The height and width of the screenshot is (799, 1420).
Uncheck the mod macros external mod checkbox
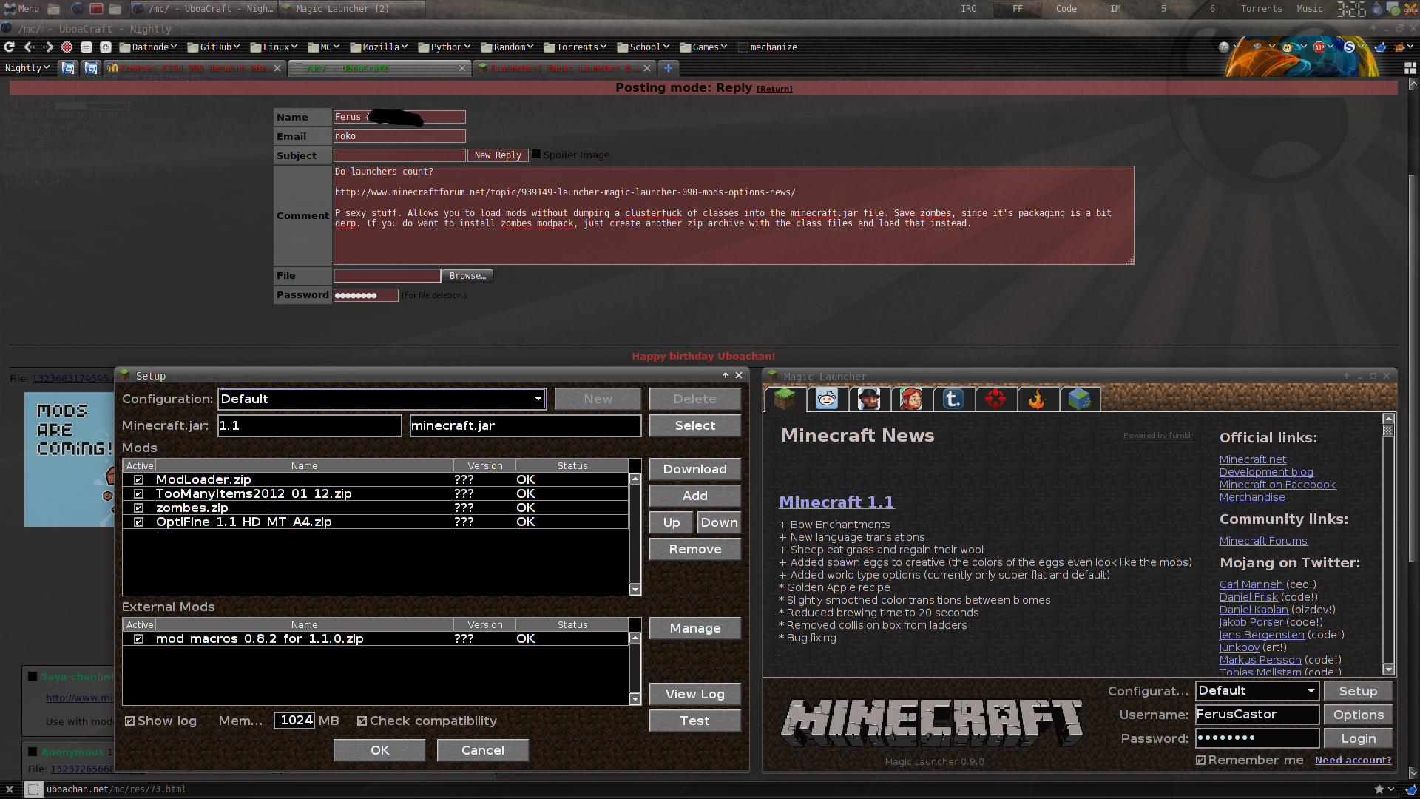tap(138, 638)
